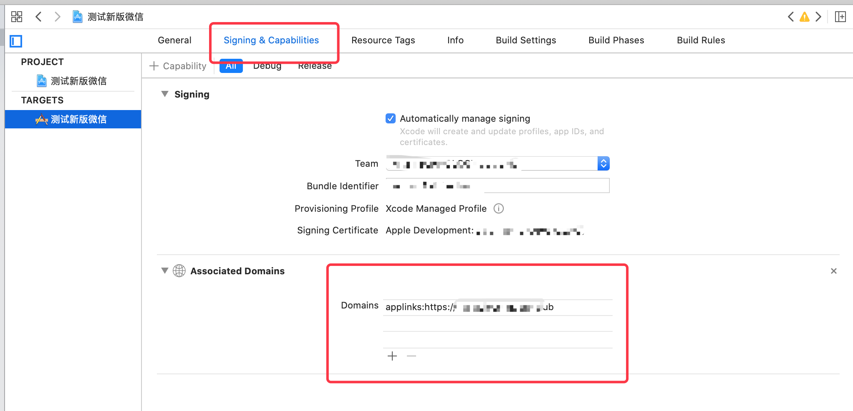Go forward in editor history

(58, 17)
